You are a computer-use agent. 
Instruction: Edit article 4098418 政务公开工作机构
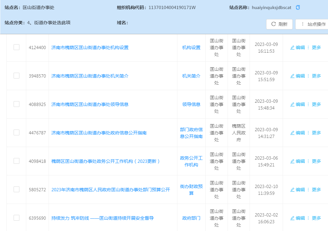coord(298,161)
